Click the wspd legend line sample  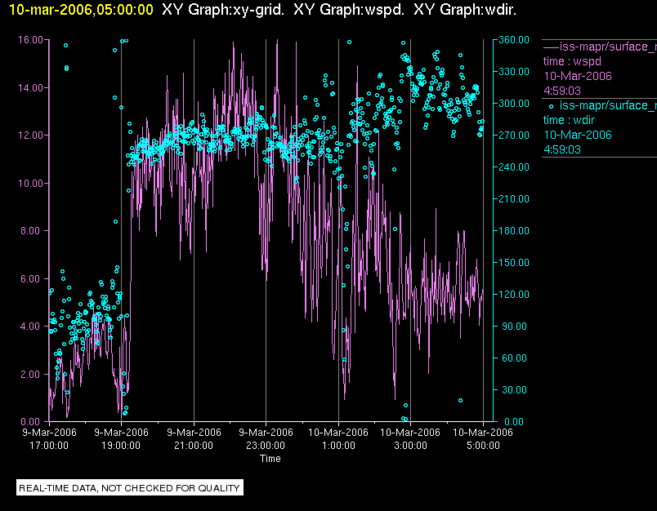[551, 47]
